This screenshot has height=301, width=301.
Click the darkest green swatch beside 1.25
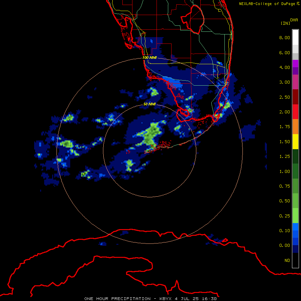(295, 157)
